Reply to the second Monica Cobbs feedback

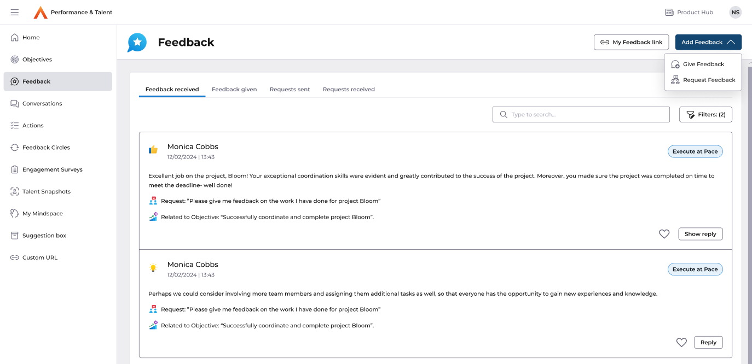708,343
